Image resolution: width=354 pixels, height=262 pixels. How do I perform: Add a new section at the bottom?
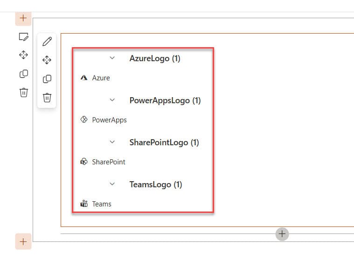coord(23,241)
